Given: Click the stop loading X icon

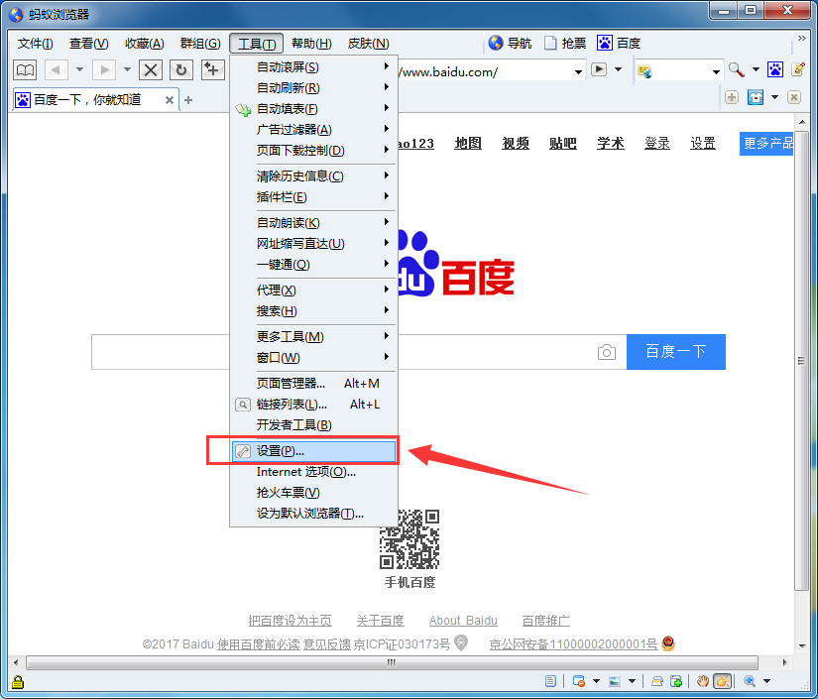Looking at the screenshot, I should pos(151,69).
